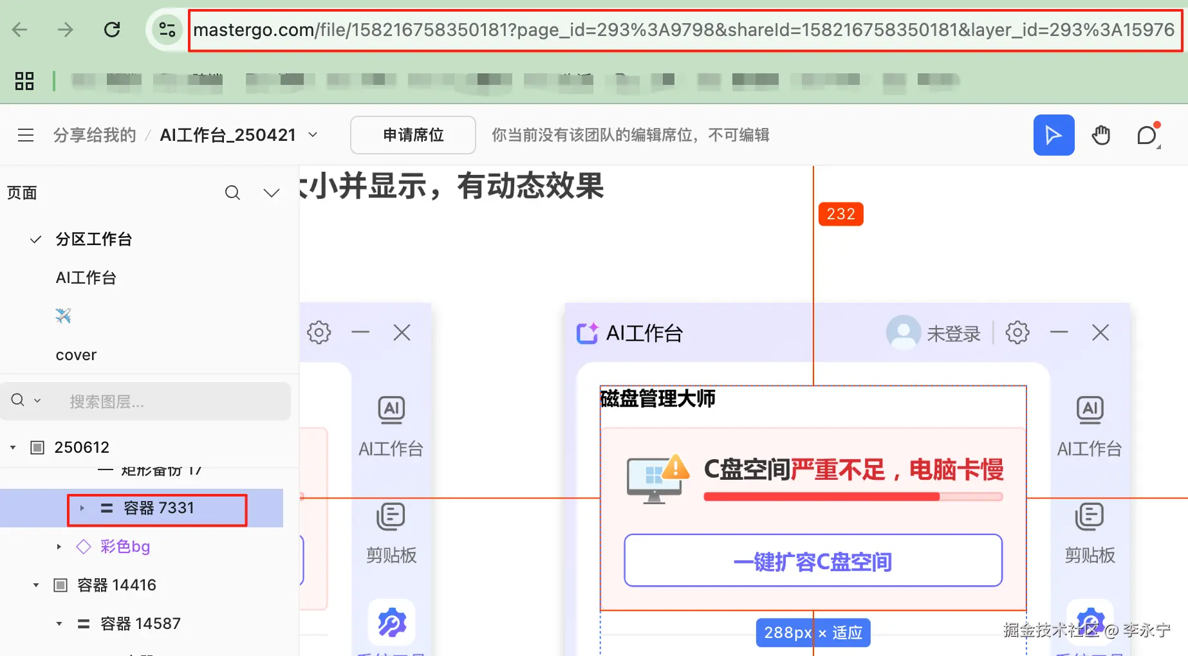
Task: Focus the 搜索图层 search field
Action: [x=145, y=401]
